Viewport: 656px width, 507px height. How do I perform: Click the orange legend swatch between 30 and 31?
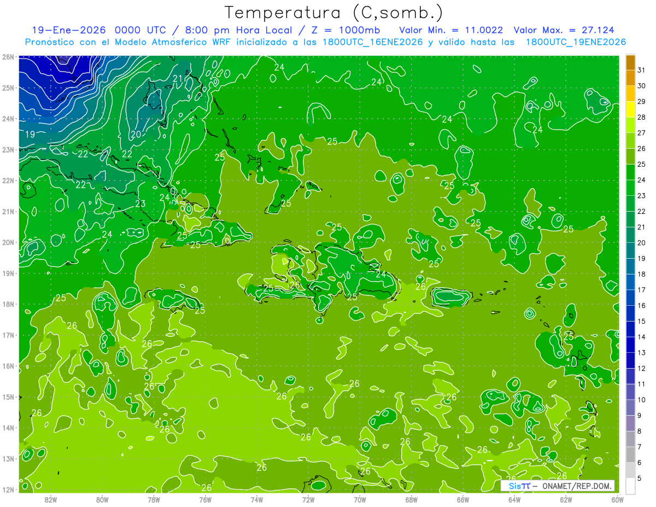(x=630, y=78)
